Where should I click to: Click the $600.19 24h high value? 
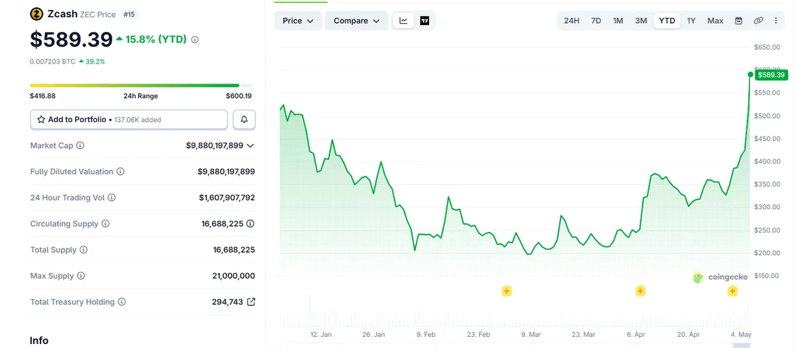(x=239, y=96)
